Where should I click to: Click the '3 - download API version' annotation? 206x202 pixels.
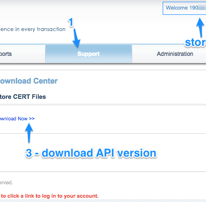coord(91,153)
